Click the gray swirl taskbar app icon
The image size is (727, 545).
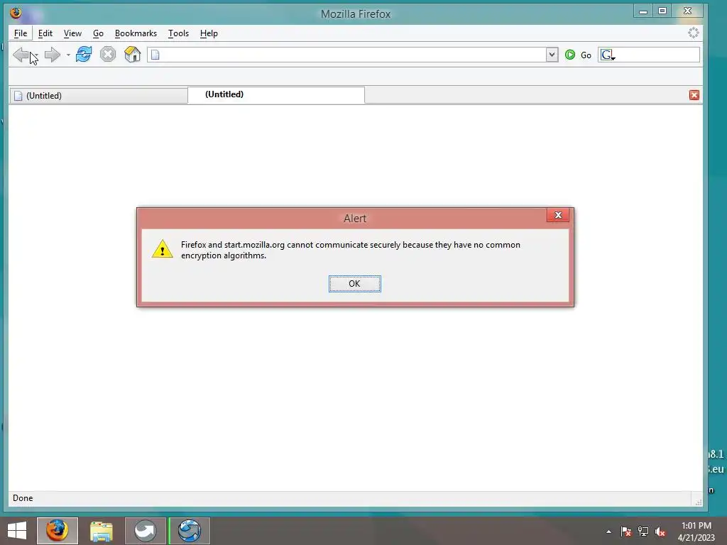pos(145,531)
